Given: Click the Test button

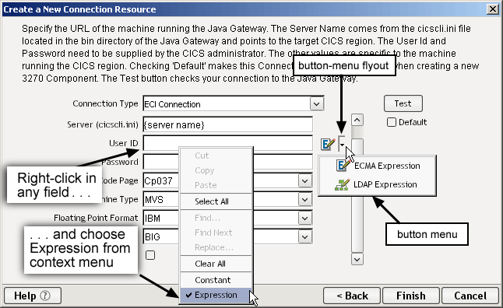Looking at the screenshot, I should (403, 103).
